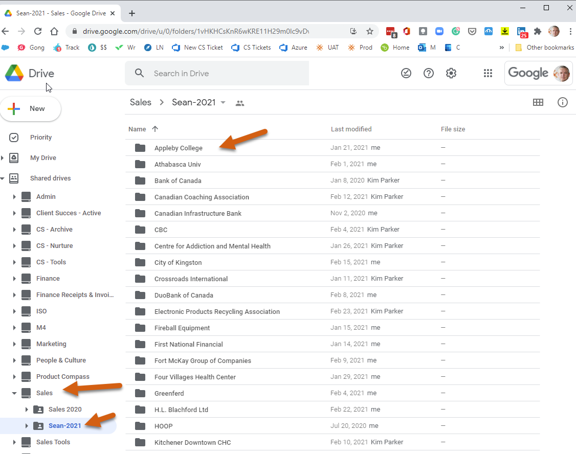This screenshot has width=576, height=454.
Task: Show details with the info icon
Action: [x=563, y=102]
